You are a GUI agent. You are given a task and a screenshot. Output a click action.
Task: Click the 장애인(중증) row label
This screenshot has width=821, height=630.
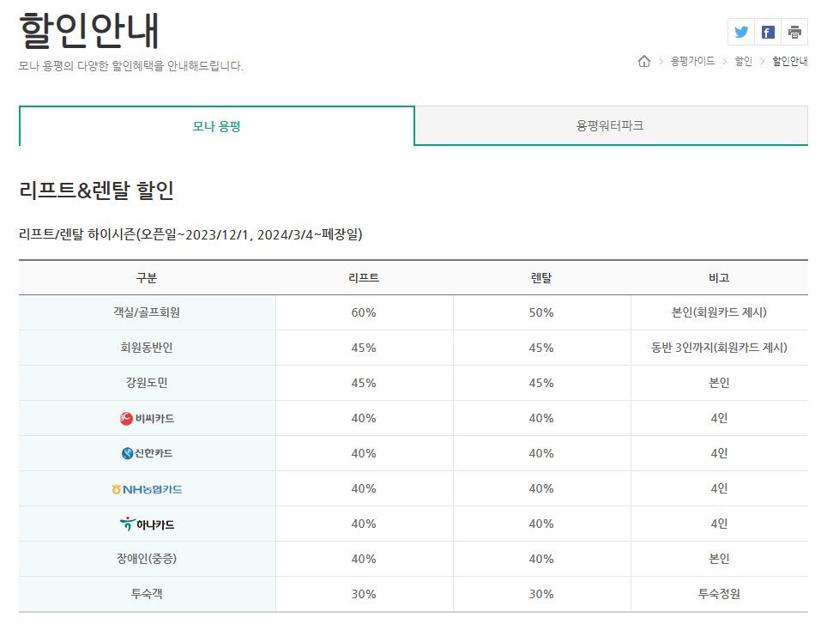(x=147, y=558)
